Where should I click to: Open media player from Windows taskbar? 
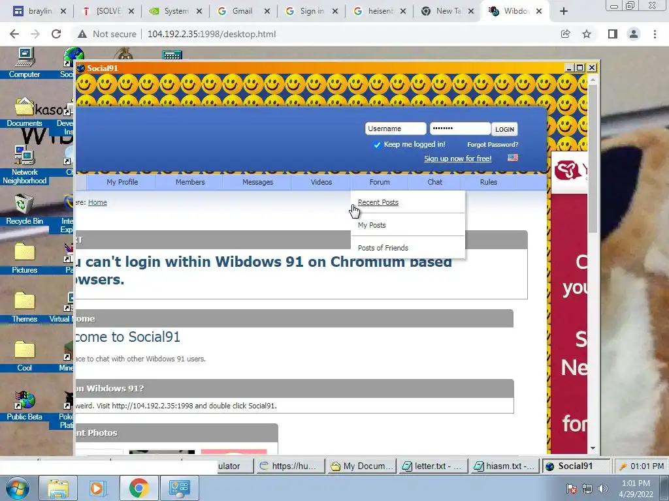(x=97, y=488)
